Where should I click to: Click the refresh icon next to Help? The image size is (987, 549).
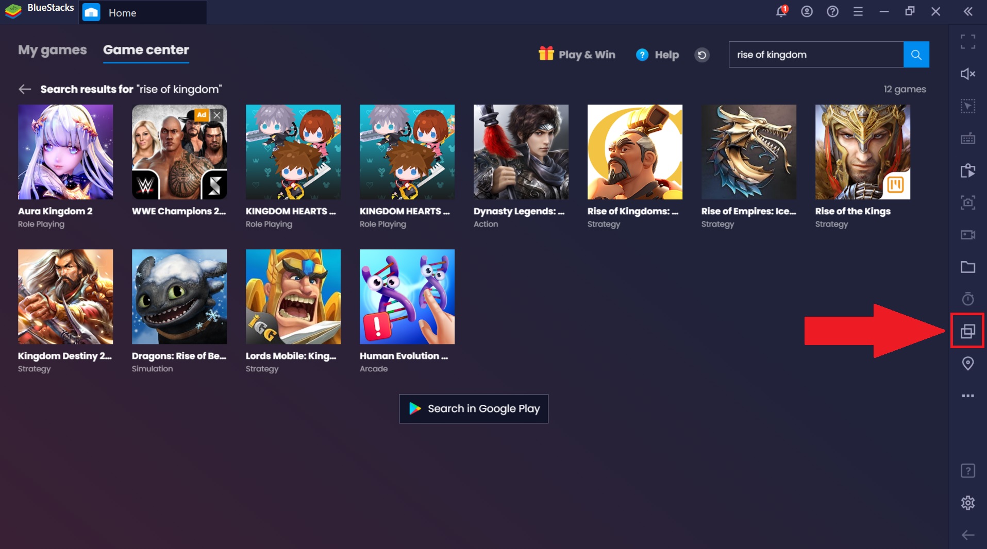click(702, 55)
